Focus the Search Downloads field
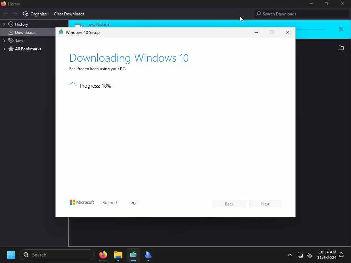The image size is (351, 263). (x=301, y=14)
